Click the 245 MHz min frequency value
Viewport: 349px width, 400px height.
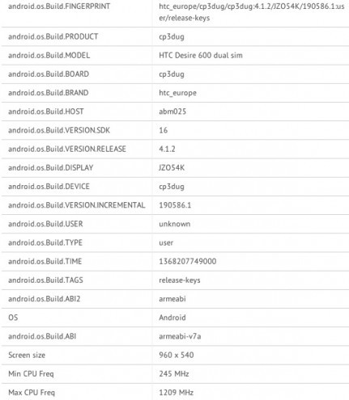tap(174, 373)
